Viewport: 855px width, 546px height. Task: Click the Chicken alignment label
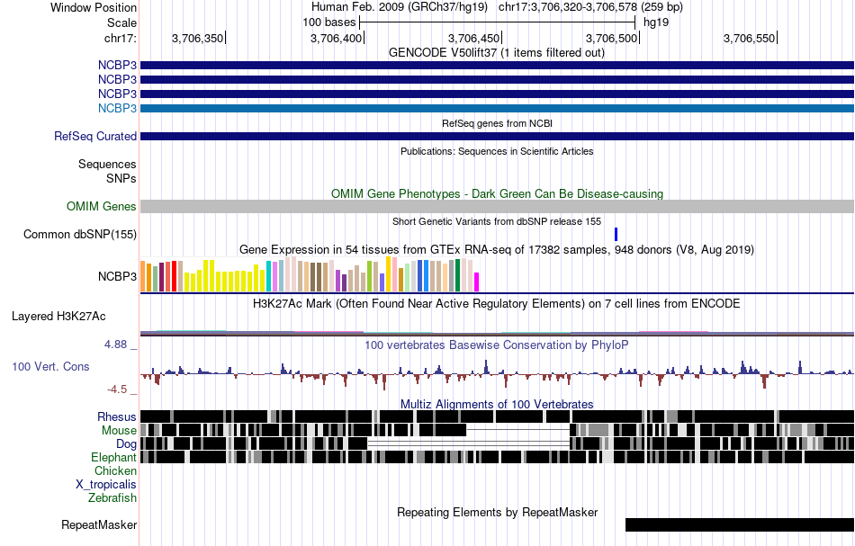point(115,470)
